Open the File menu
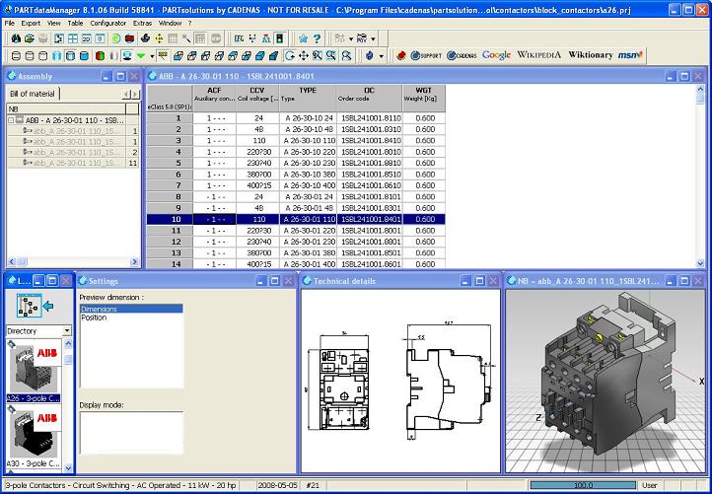The height and width of the screenshot is (494, 712). 10,23
